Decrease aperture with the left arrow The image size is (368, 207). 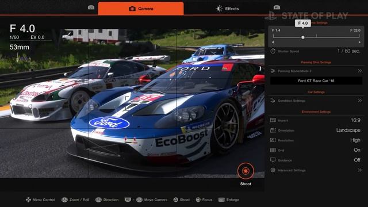coord(273,42)
